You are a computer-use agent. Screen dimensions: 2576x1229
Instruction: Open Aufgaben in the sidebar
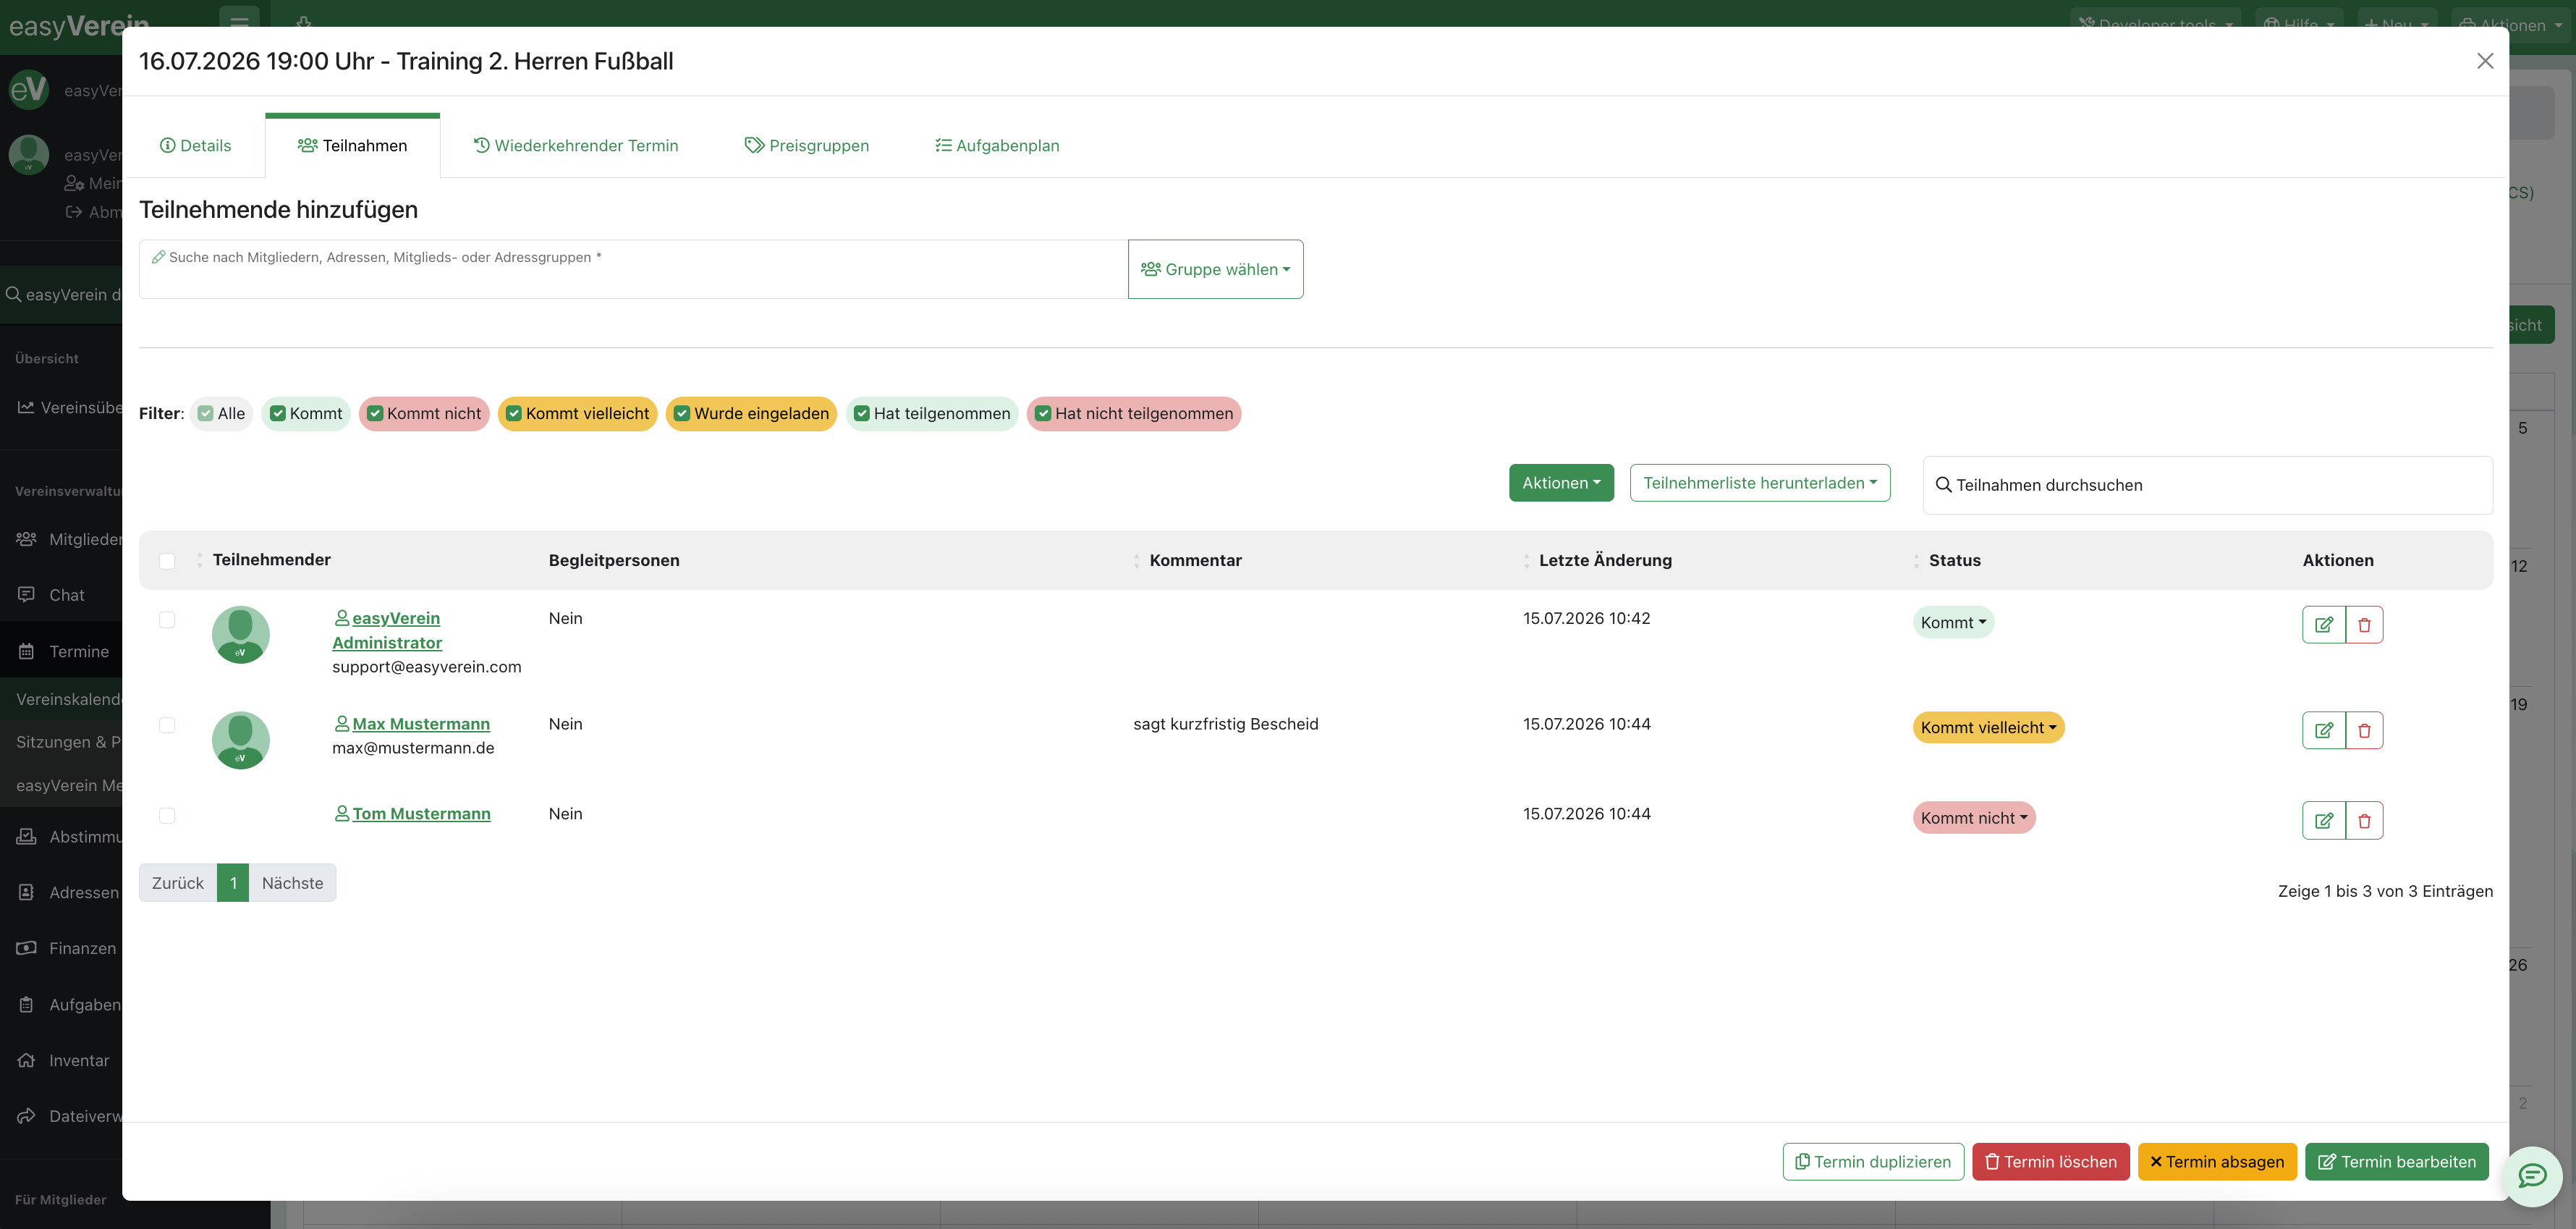[x=62, y=1004]
